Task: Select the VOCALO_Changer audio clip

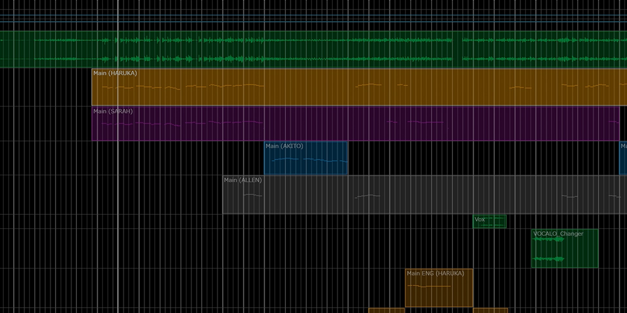Action: coord(580,250)
